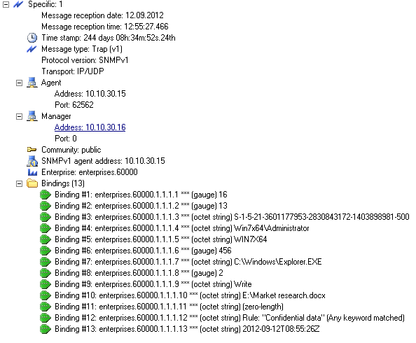
Task: Click the key icon next to Community
Action: coord(32,150)
